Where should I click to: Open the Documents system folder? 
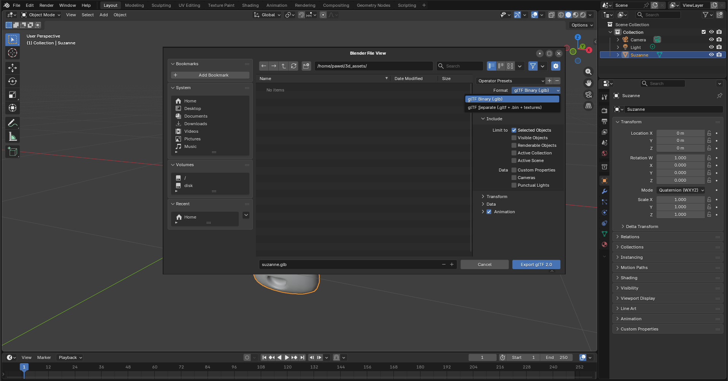point(196,116)
